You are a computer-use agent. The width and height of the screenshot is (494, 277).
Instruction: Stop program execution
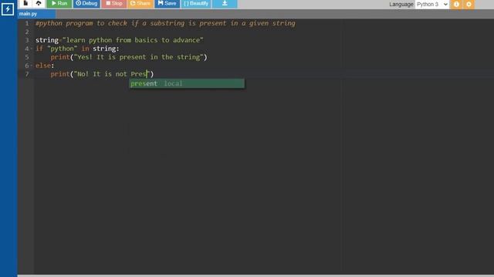tap(114, 3)
